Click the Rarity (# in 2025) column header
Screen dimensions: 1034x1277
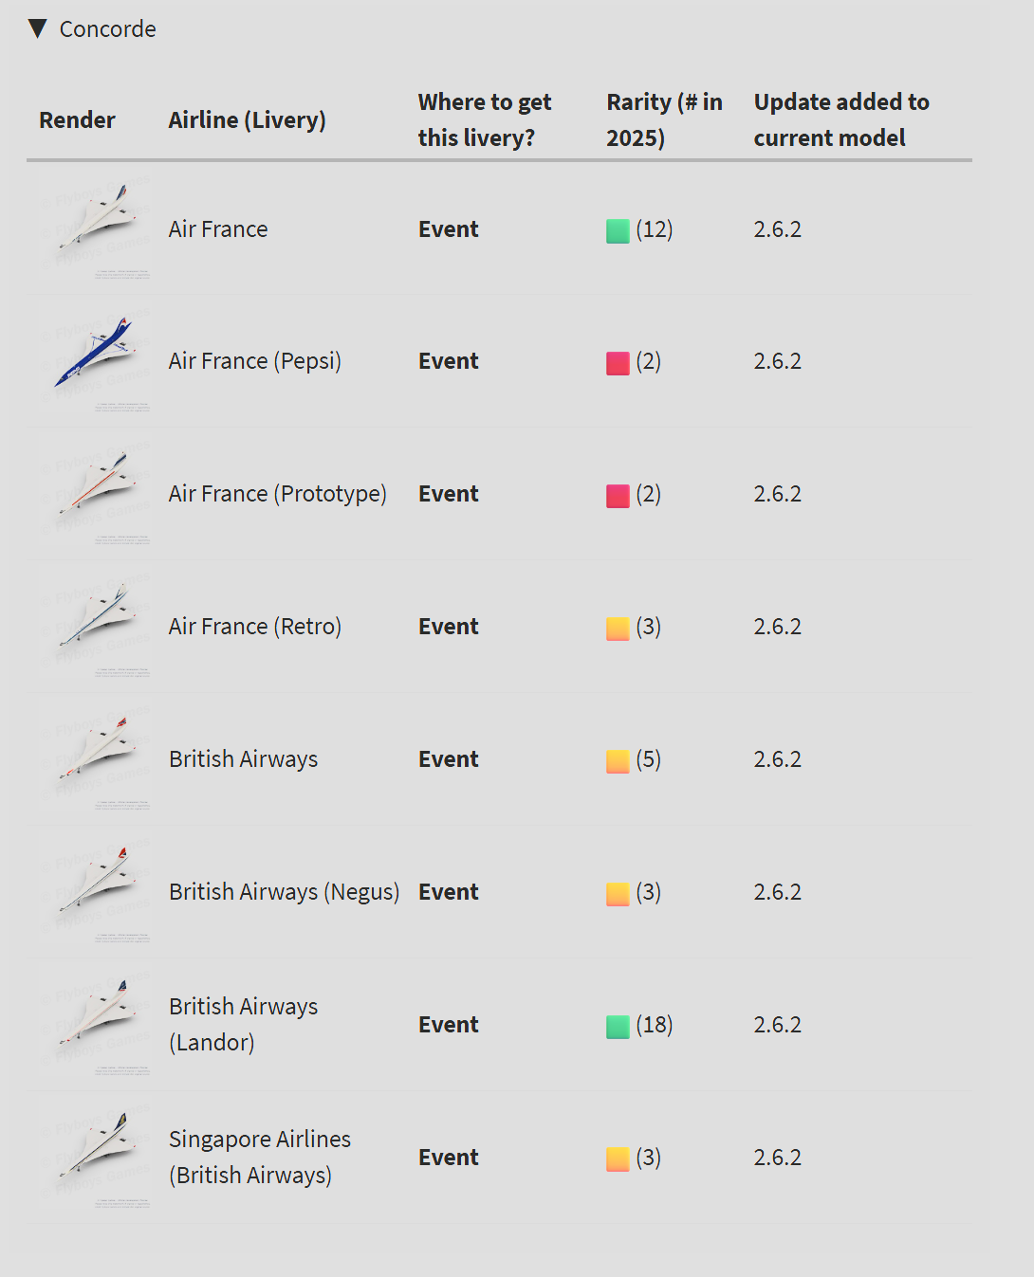pos(664,119)
